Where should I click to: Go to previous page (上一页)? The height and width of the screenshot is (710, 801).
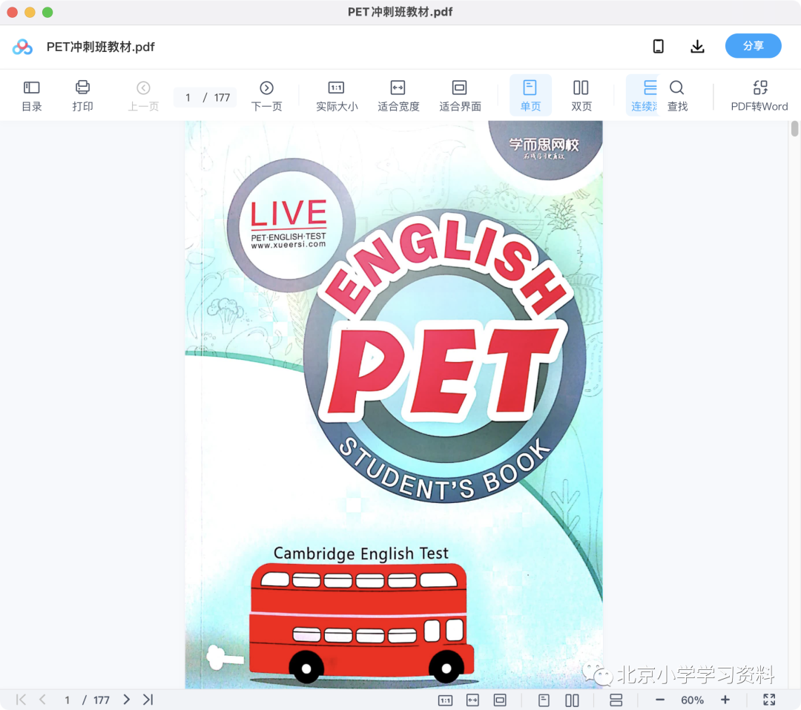click(x=144, y=96)
